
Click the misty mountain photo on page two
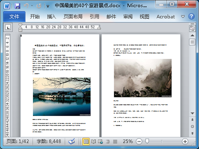click(x=143, y=78)
